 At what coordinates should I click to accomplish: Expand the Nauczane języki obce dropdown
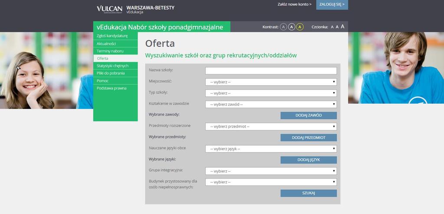click(x=271, y=149)
